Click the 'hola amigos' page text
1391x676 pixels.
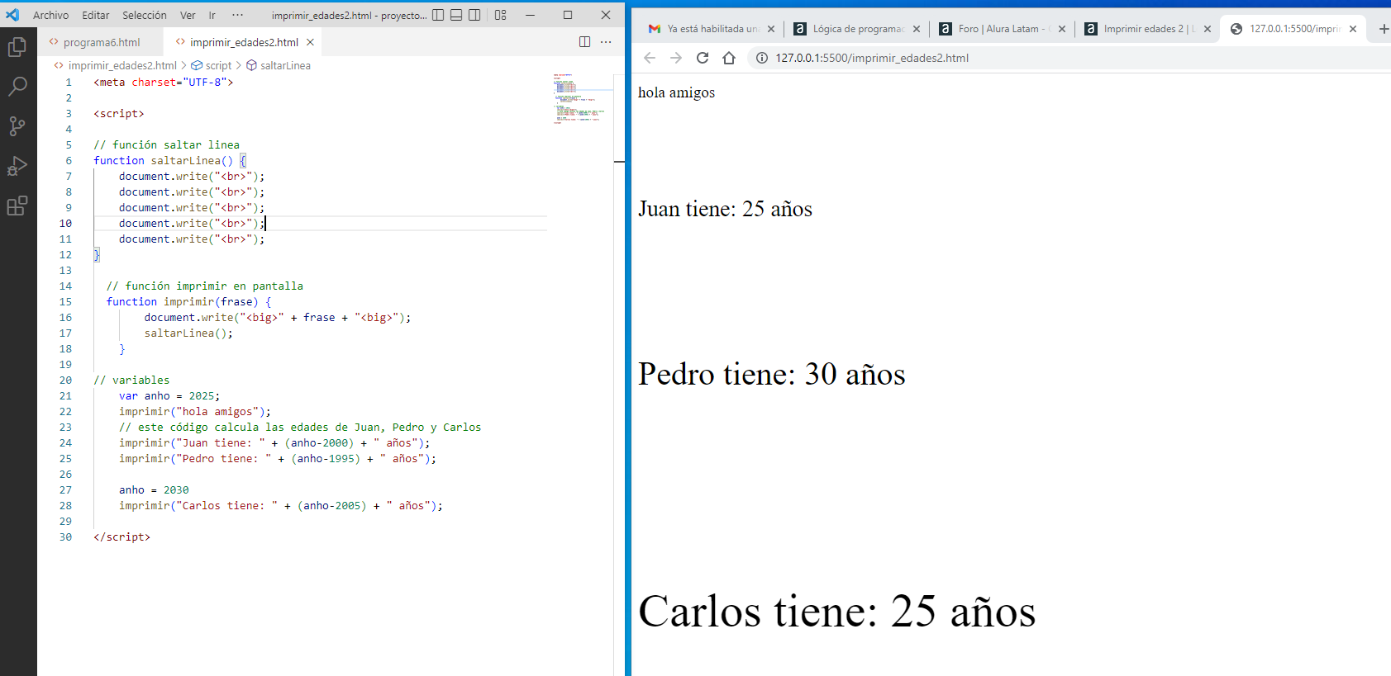click(676, 92)
